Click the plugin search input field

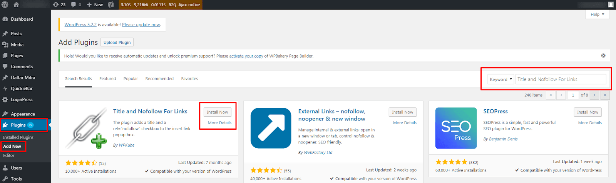561,79
